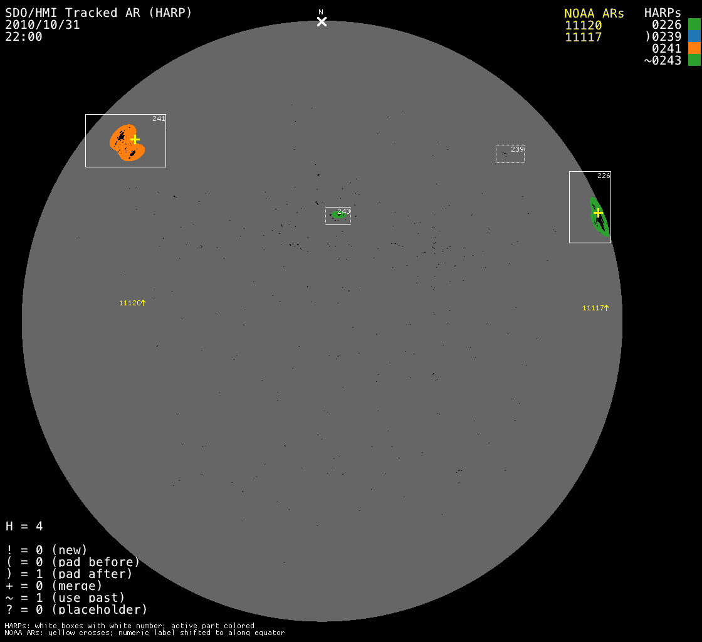The height and width of the screenshot is (642, 702).
Task: Click the green swatch beside HARP ~0243
Action: (x=694, y=60)
